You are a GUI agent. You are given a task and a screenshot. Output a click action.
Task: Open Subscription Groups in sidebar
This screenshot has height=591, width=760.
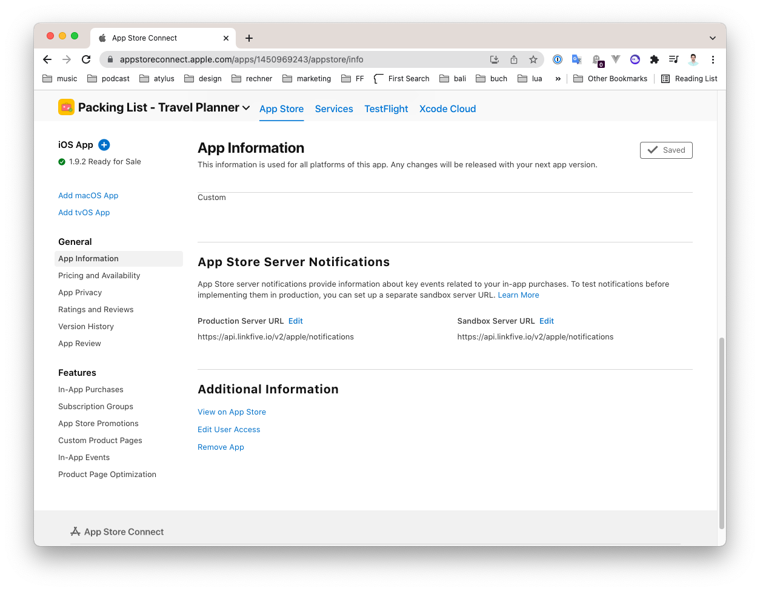(x=96, y=407)
